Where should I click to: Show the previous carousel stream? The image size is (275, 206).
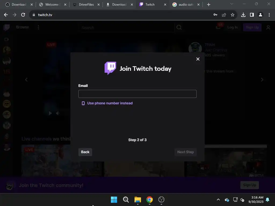[26, 80]
